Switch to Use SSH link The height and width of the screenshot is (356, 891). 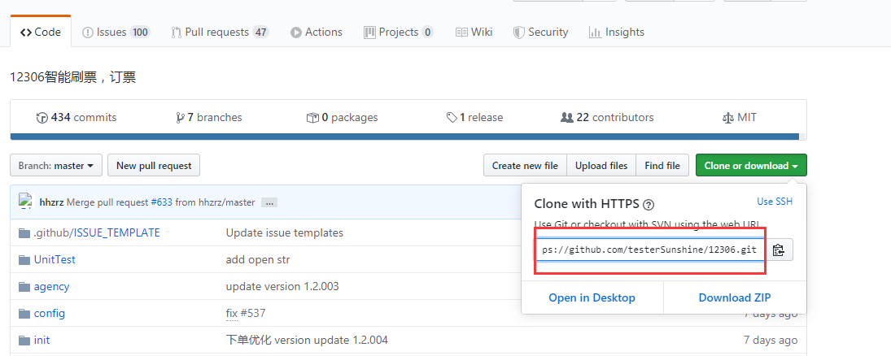coord(775,202)
